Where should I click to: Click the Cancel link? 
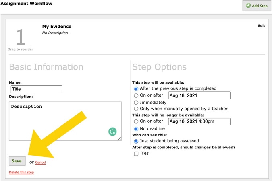point(40,162)
